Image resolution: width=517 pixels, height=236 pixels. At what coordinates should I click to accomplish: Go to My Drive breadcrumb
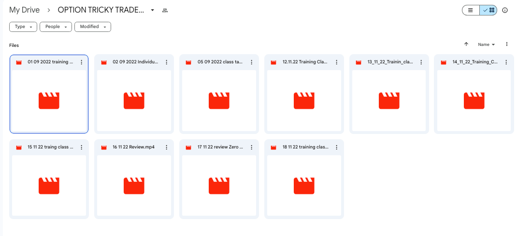tap(24, 10)
